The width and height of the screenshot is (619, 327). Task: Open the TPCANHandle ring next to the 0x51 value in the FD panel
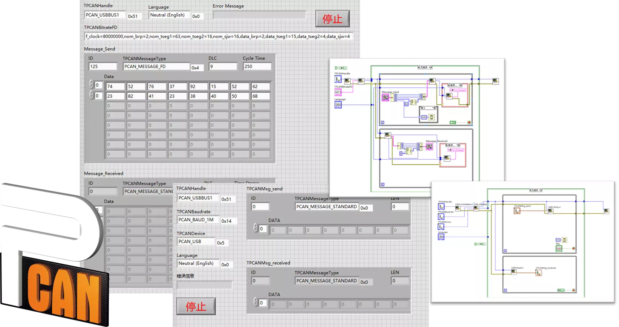coord(105,15)
